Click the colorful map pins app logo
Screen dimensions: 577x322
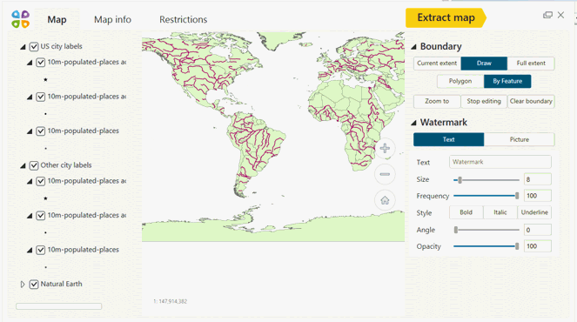21,19
